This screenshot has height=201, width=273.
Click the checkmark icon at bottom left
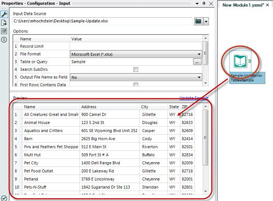(4, 198)
